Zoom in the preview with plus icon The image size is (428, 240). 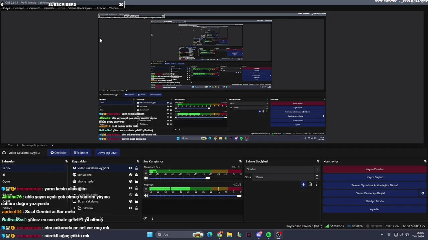coord(17,145)
